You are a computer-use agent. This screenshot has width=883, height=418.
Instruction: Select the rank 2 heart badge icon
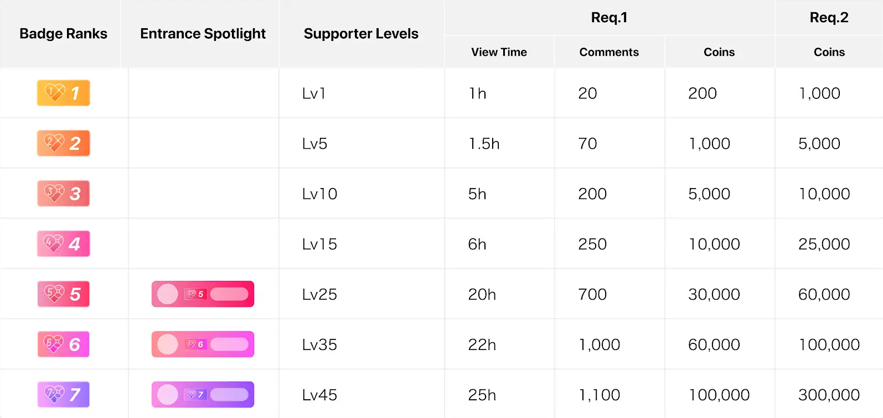tap(63, 143)
